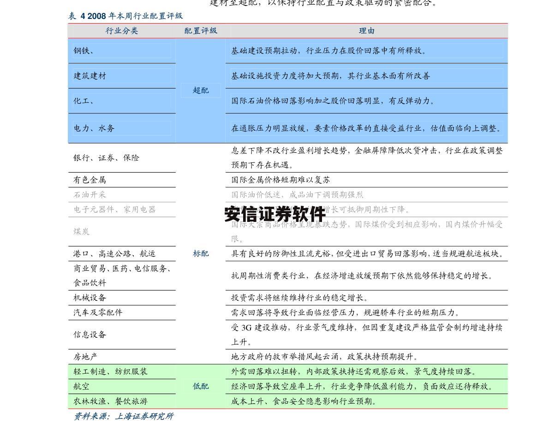Select the '理由' column header
This screenshot has width=549, height=430.
coord(367,31)
